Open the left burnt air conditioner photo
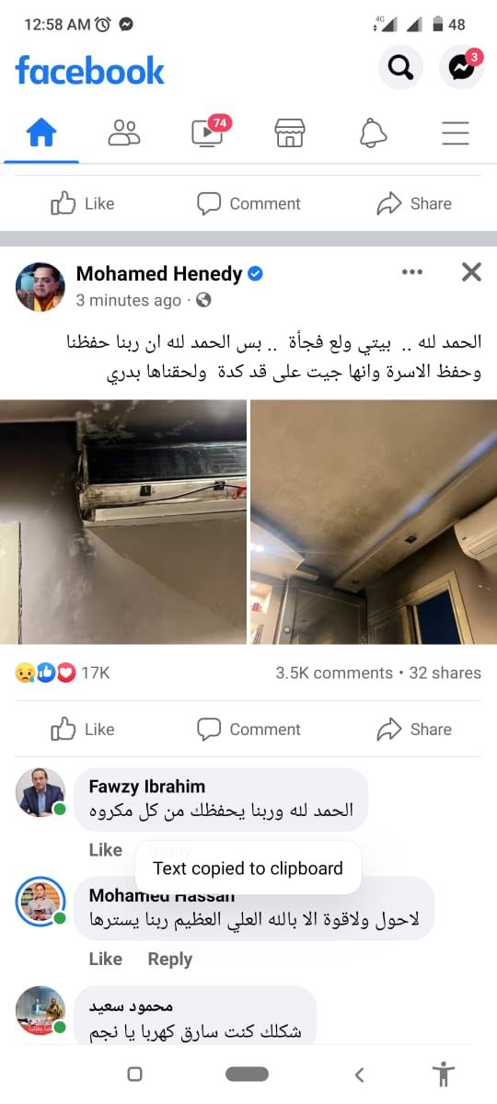 click(123, 522)
